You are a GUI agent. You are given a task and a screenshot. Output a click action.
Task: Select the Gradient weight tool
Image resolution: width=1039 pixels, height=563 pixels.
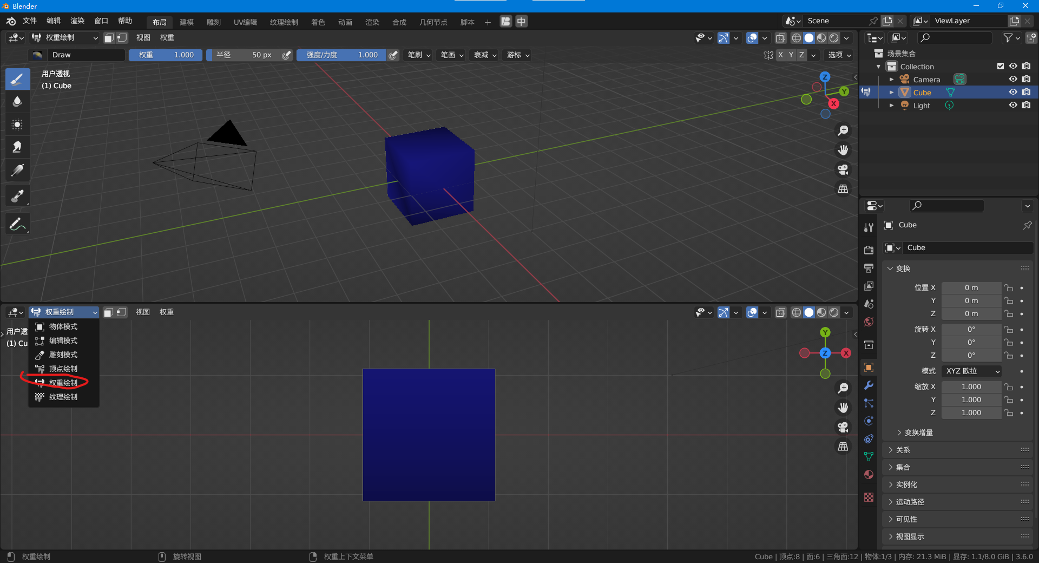click(17, 170)
